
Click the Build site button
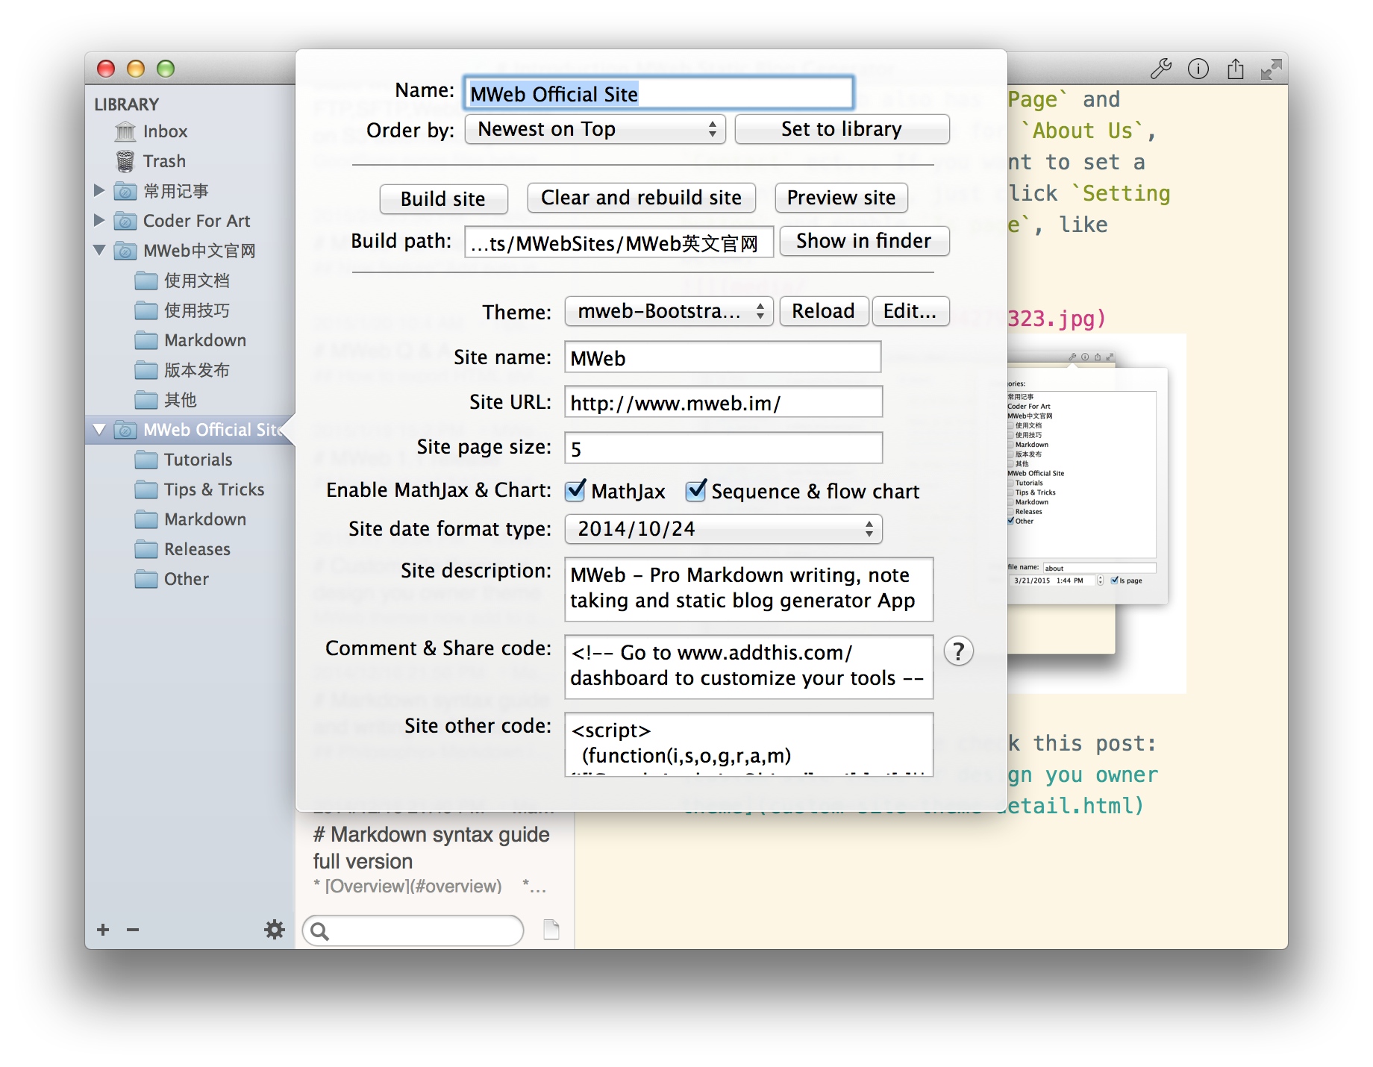point(443,198)
